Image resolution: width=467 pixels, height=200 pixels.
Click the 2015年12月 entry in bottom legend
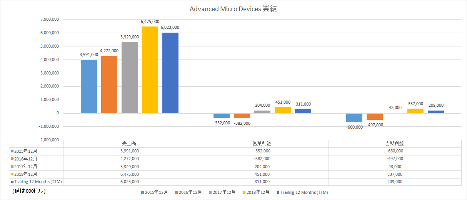[x=155, y=192]
